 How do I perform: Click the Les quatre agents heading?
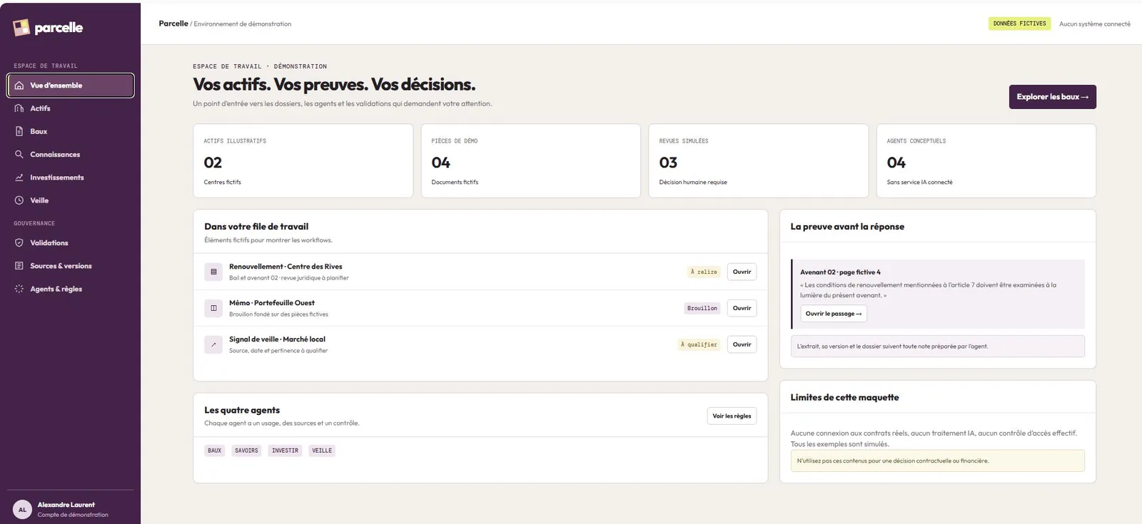[242, 411]
